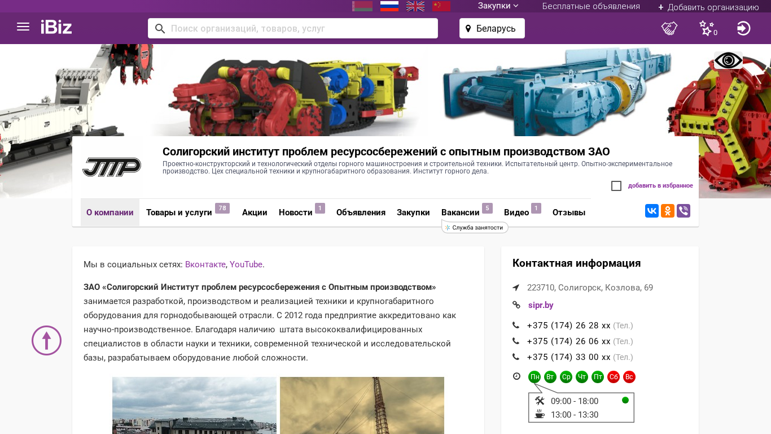Click Добавить организацию link
The image size is (771, 434).
pos(708,7)
